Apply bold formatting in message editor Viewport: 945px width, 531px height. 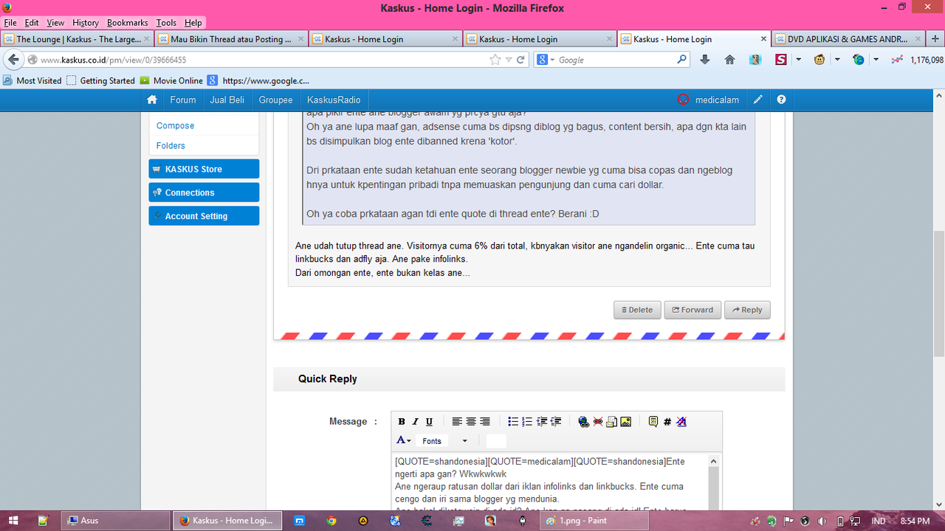coord(402,422)
